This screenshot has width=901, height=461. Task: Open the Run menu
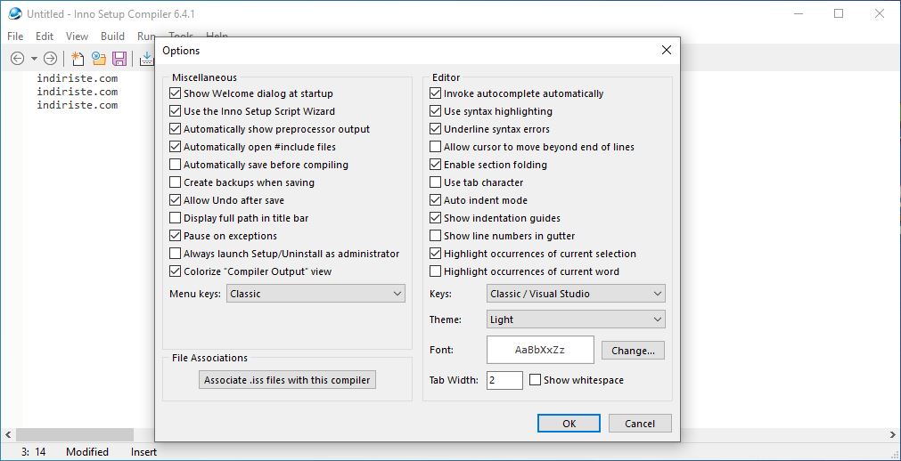[x=146, y=36]
